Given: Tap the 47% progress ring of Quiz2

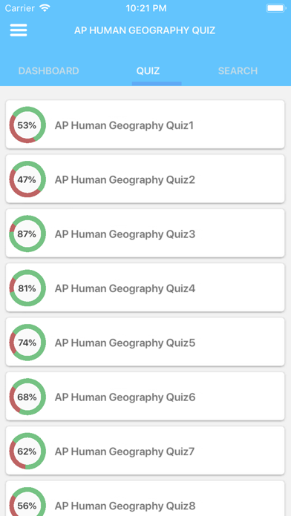Looking at the screenshot, I should point(27,179).
